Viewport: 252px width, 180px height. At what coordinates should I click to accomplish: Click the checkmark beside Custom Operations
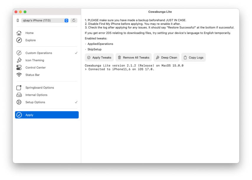click(76, 53)
